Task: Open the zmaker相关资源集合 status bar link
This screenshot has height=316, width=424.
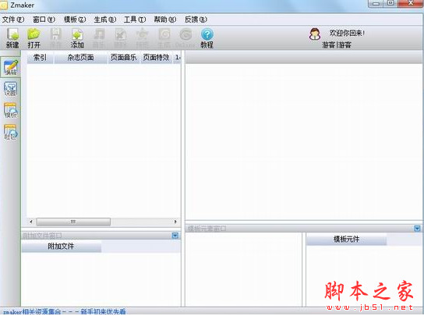Action: [x=65, y=312]
